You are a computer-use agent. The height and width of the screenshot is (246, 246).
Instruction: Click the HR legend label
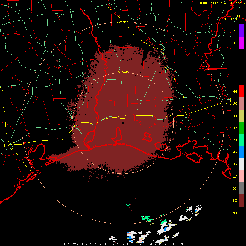coord(235,128)
